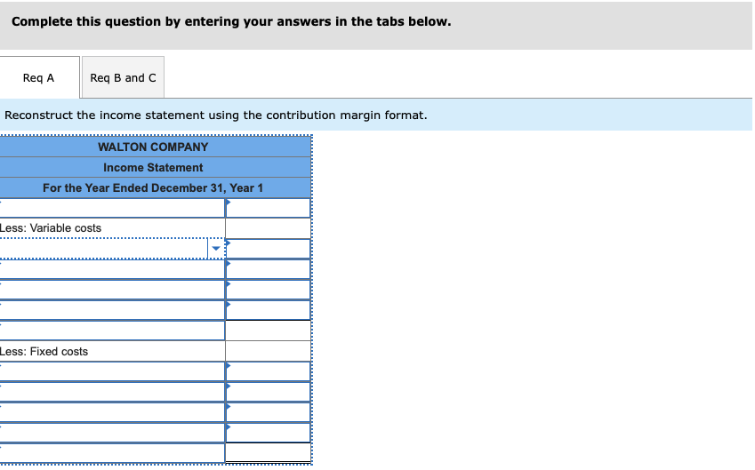755x470 pixels.
Task: Click amount cell next to Less: Variable costs
Action: [x=268, y=228]
